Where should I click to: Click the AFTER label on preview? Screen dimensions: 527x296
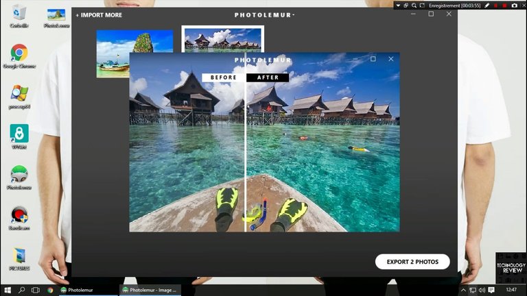268,77
